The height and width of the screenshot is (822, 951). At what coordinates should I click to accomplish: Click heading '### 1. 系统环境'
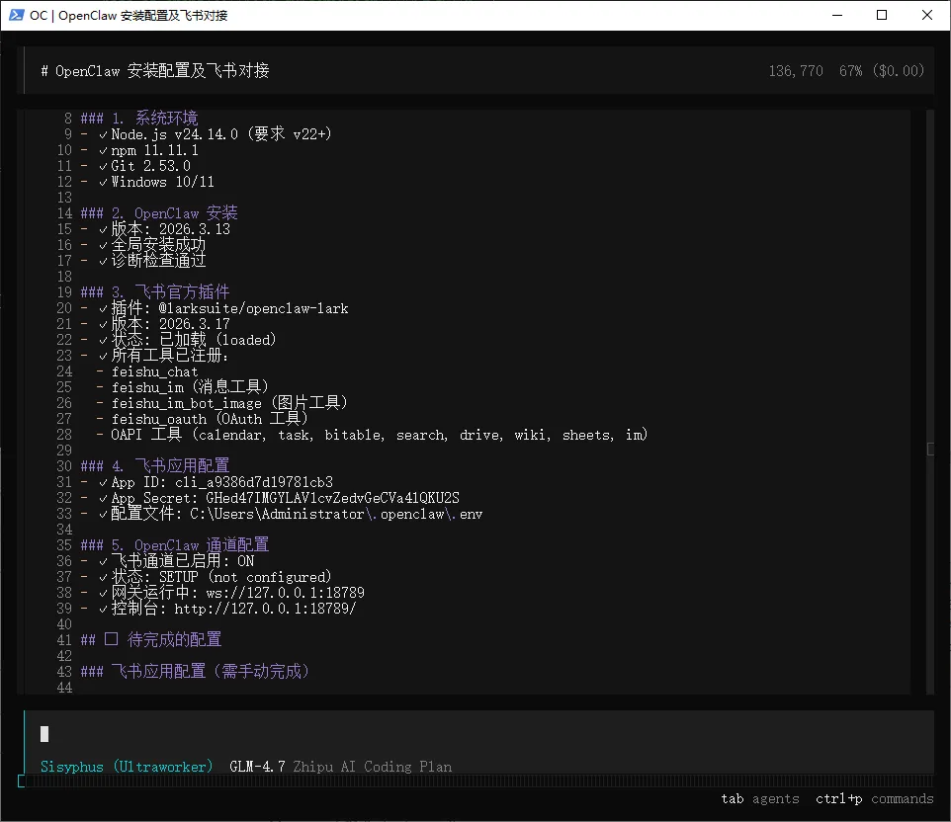138,118
